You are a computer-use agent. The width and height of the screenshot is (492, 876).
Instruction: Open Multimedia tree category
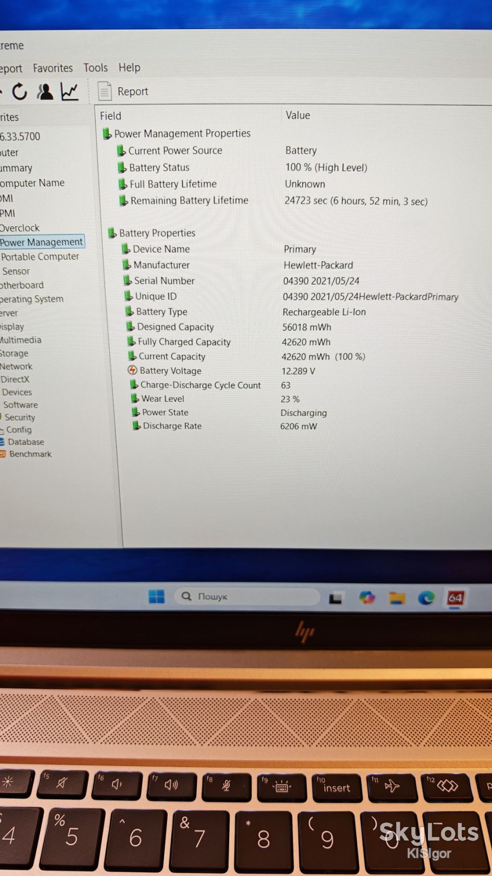point(21,340)
